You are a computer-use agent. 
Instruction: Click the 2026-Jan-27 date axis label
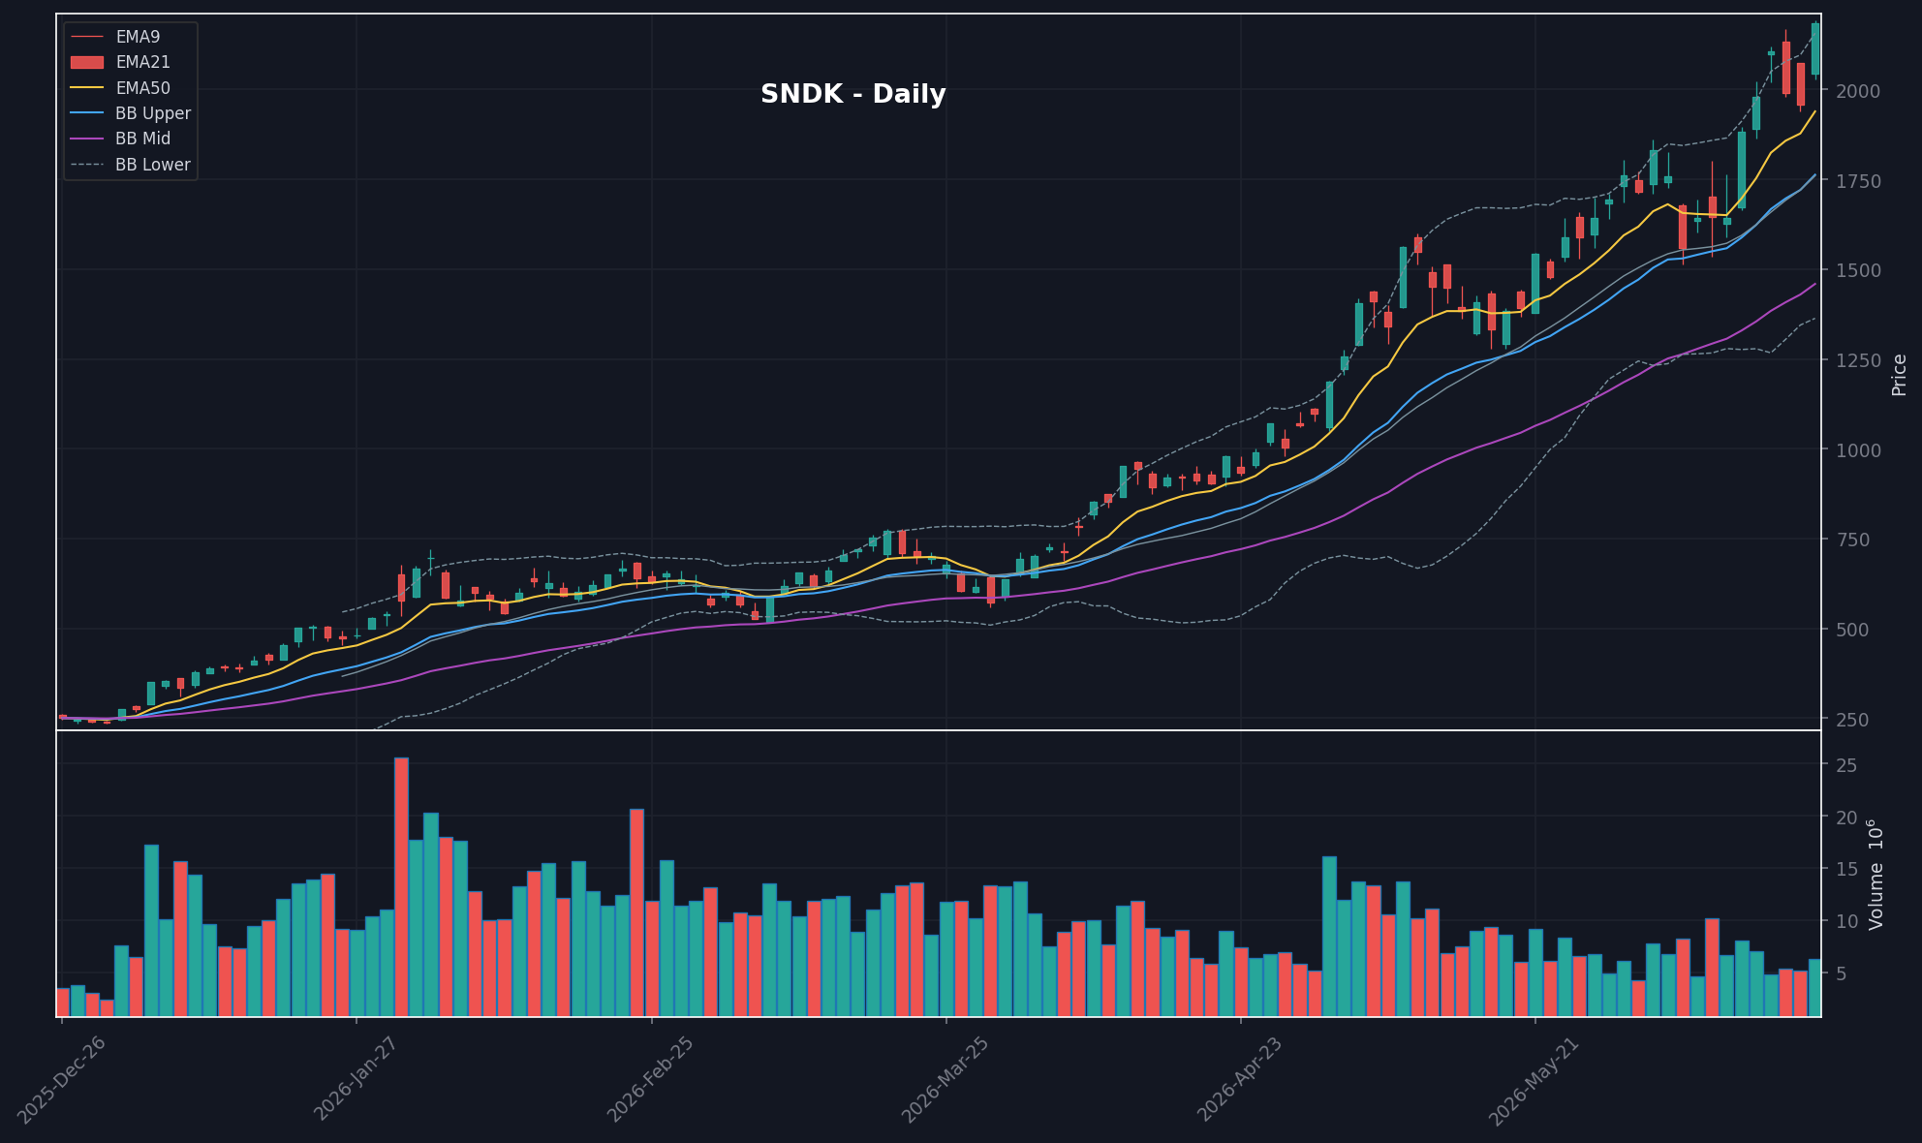tap(357, 1080)
